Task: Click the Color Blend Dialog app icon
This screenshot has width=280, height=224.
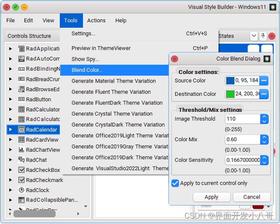Action: tap(267, 59)
